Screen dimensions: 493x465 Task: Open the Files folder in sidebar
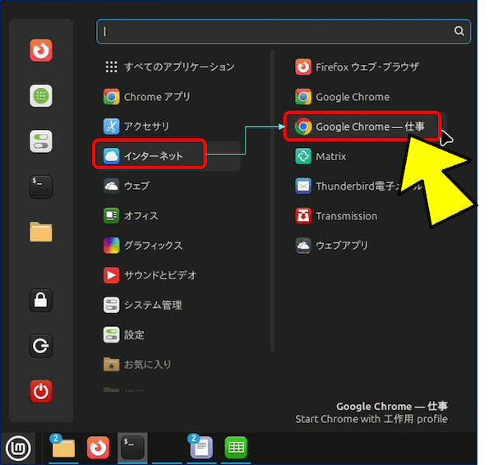click(41, 232)
